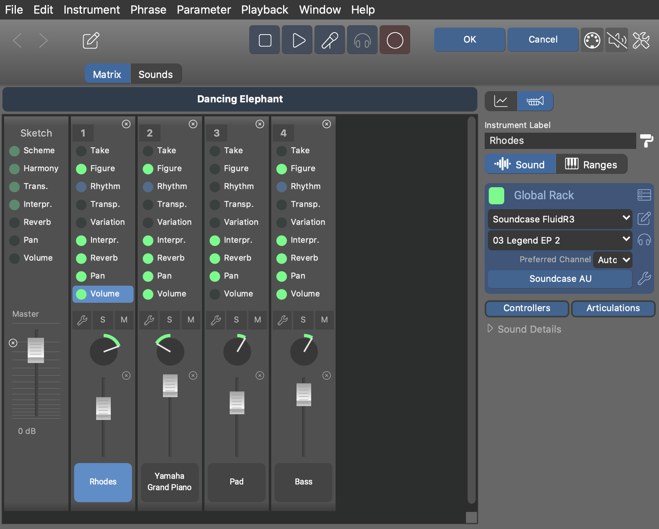Click the microphone icon in the toolbar
The height and width of the screenshot is (529, 659).
click(x=329, y=40)
